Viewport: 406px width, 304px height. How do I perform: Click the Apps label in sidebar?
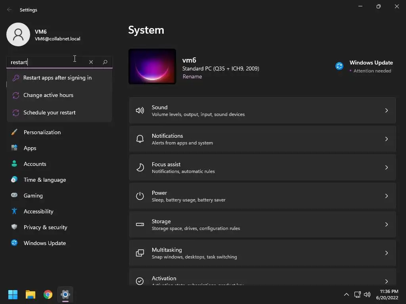(x=30, y=148)
